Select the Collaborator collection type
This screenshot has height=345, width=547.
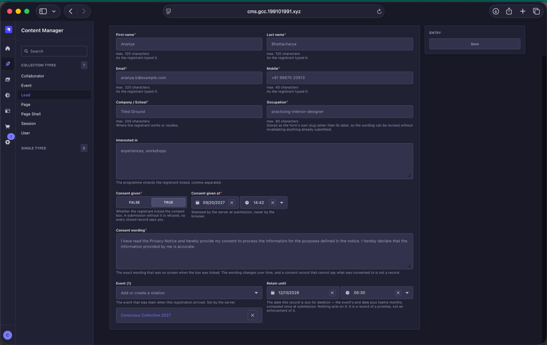(33, 76)
